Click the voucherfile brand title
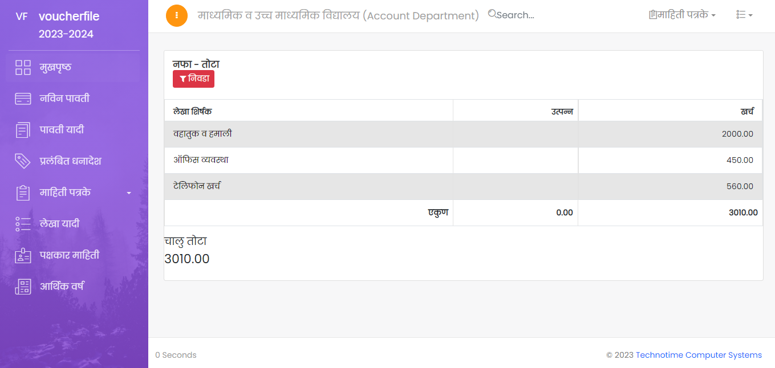The height and width of the screenshot is (368, 775). (x=69, y=17)
